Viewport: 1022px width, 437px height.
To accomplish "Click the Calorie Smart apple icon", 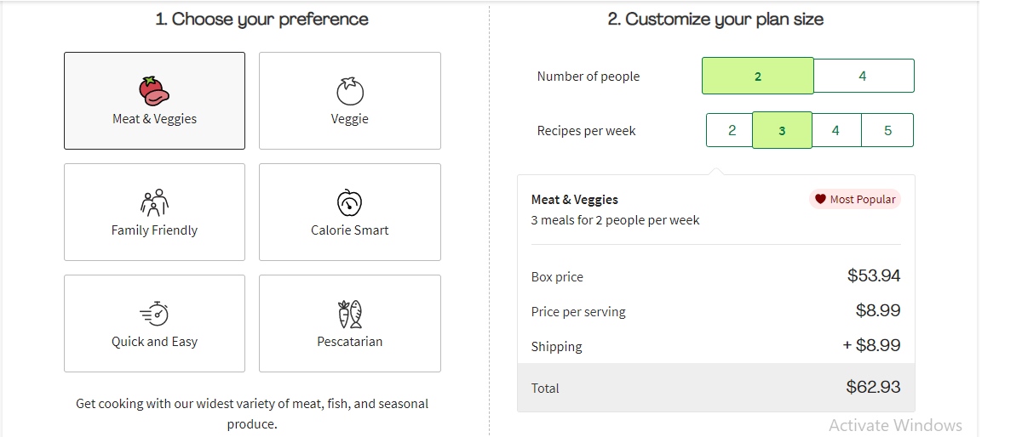I will point(350,202).
